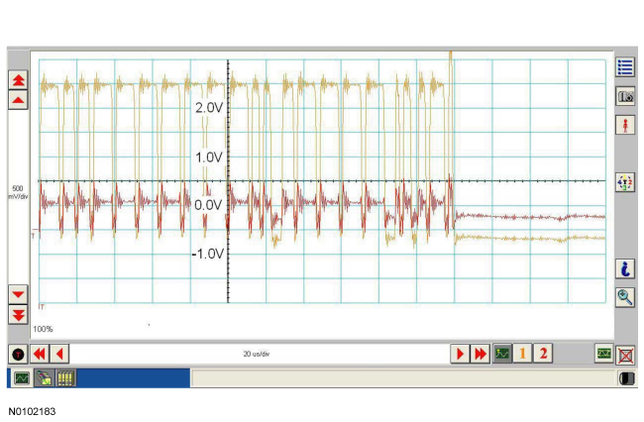The height and width of the screenshot is (422, 644).
Task: Click the round red trigger icon at bottom left
Action: point(18,354)
